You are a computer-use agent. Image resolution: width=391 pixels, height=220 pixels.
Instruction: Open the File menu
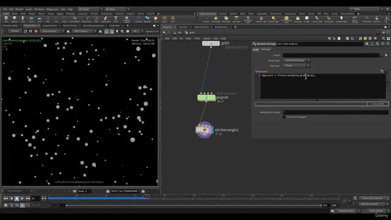[5, 9]
